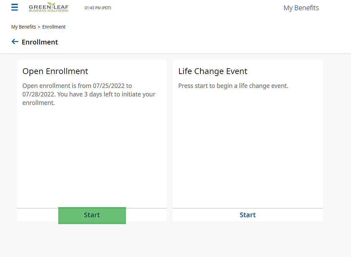Open the My Benefits breadcrumb link
The width and height of the screenshot is (351, 257).
(x=23, y=27)
